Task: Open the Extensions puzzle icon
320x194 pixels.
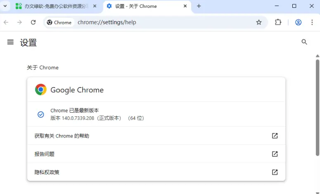Action: pyautogui.click(x=278, y=22)
